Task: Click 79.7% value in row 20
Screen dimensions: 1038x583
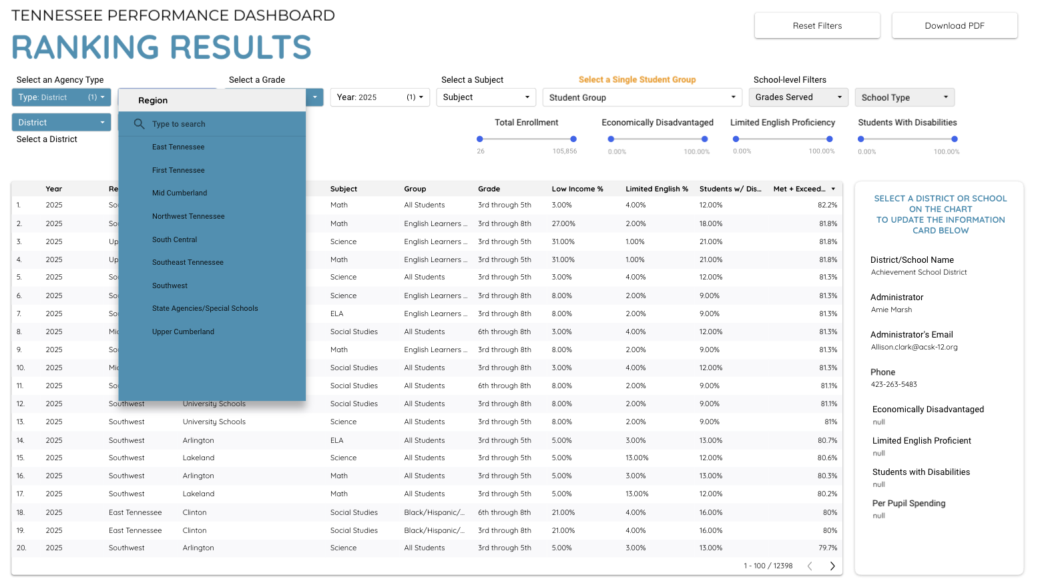Action: tap(828, 548)
